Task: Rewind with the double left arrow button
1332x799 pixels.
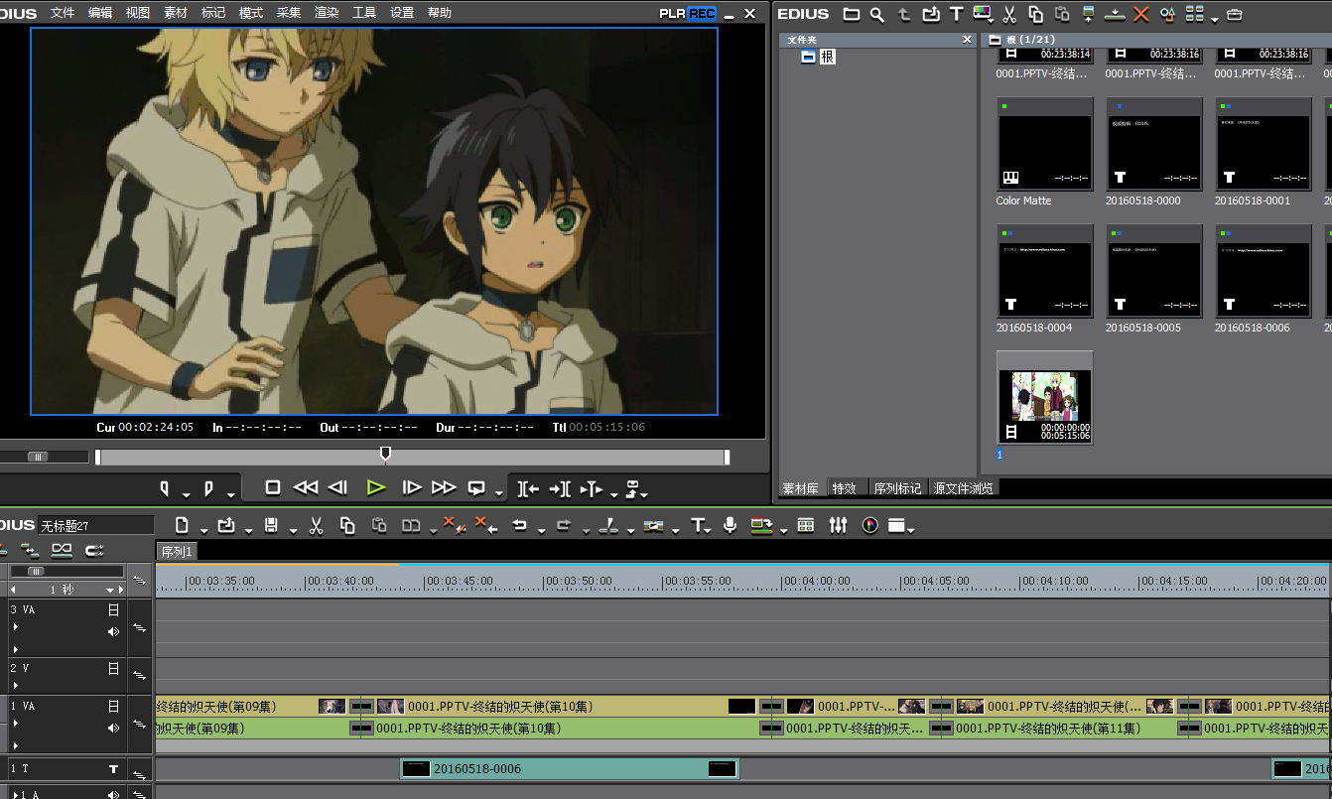Action: (306, 487)
